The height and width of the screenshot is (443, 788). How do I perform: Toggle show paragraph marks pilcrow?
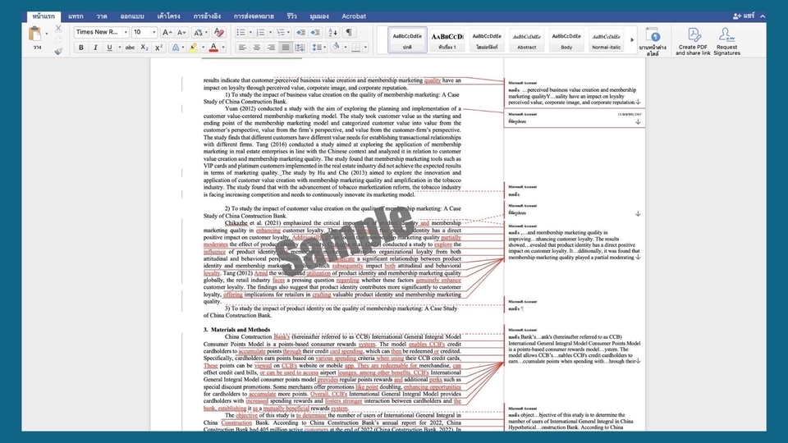[x=349, y=33]
